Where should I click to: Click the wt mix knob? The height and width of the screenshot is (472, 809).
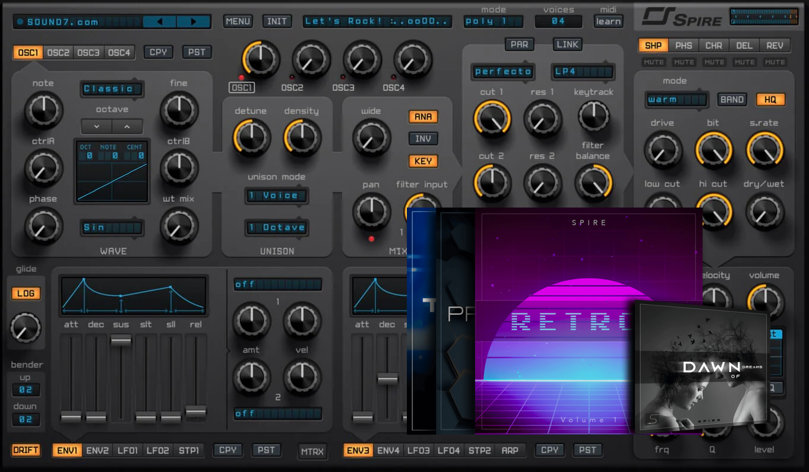coord(179,226)
